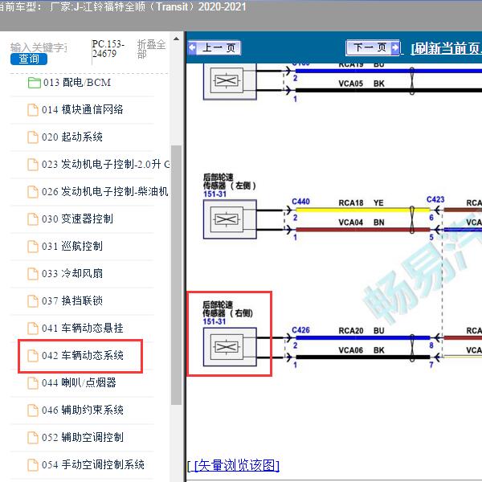Select 041 车辆动态悬挂
This screenshot has width=482, height=482.
tap(83, 329)
